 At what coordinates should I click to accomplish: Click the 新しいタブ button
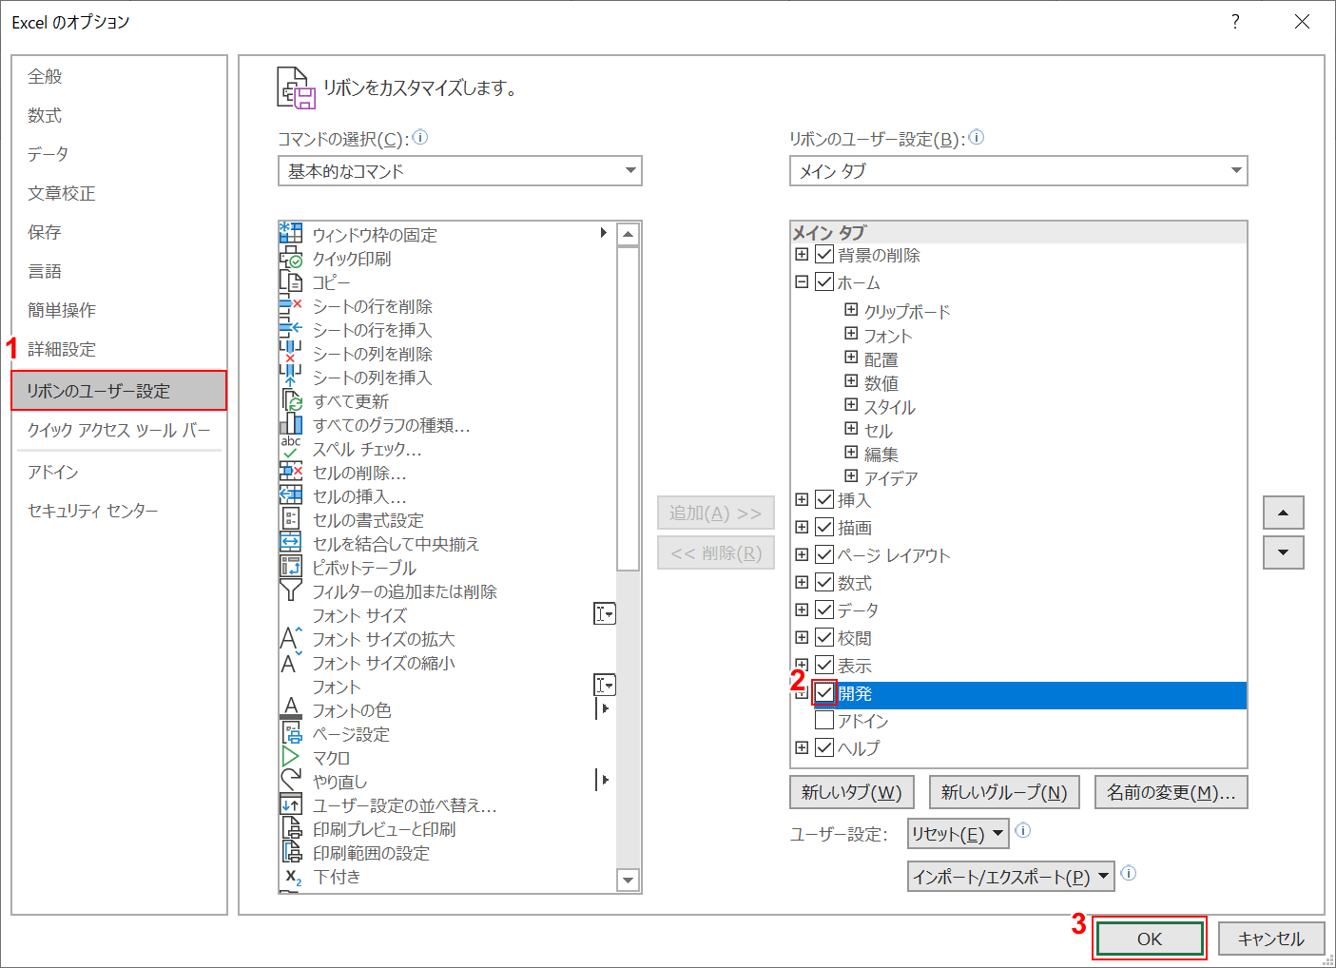851,792
